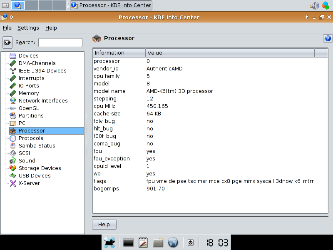Image resolution: width=333 pixels, height=250 pixels.
Task: Click the Partitions pie icon
Action: [13, 116]
